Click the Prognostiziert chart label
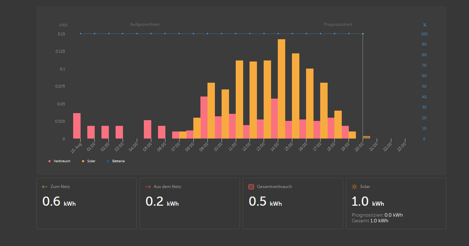This screenshot has width=469, height=246. (x=338, y=24)
